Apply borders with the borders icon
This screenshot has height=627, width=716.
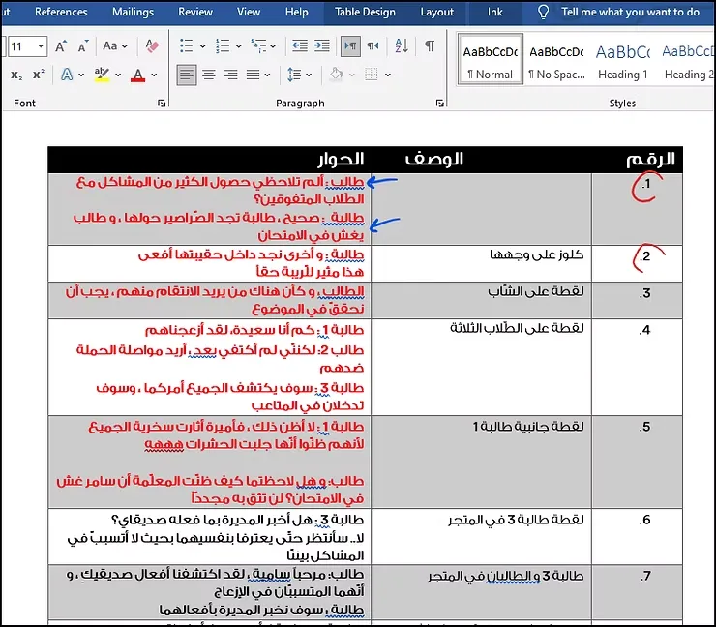coord(372,75)
